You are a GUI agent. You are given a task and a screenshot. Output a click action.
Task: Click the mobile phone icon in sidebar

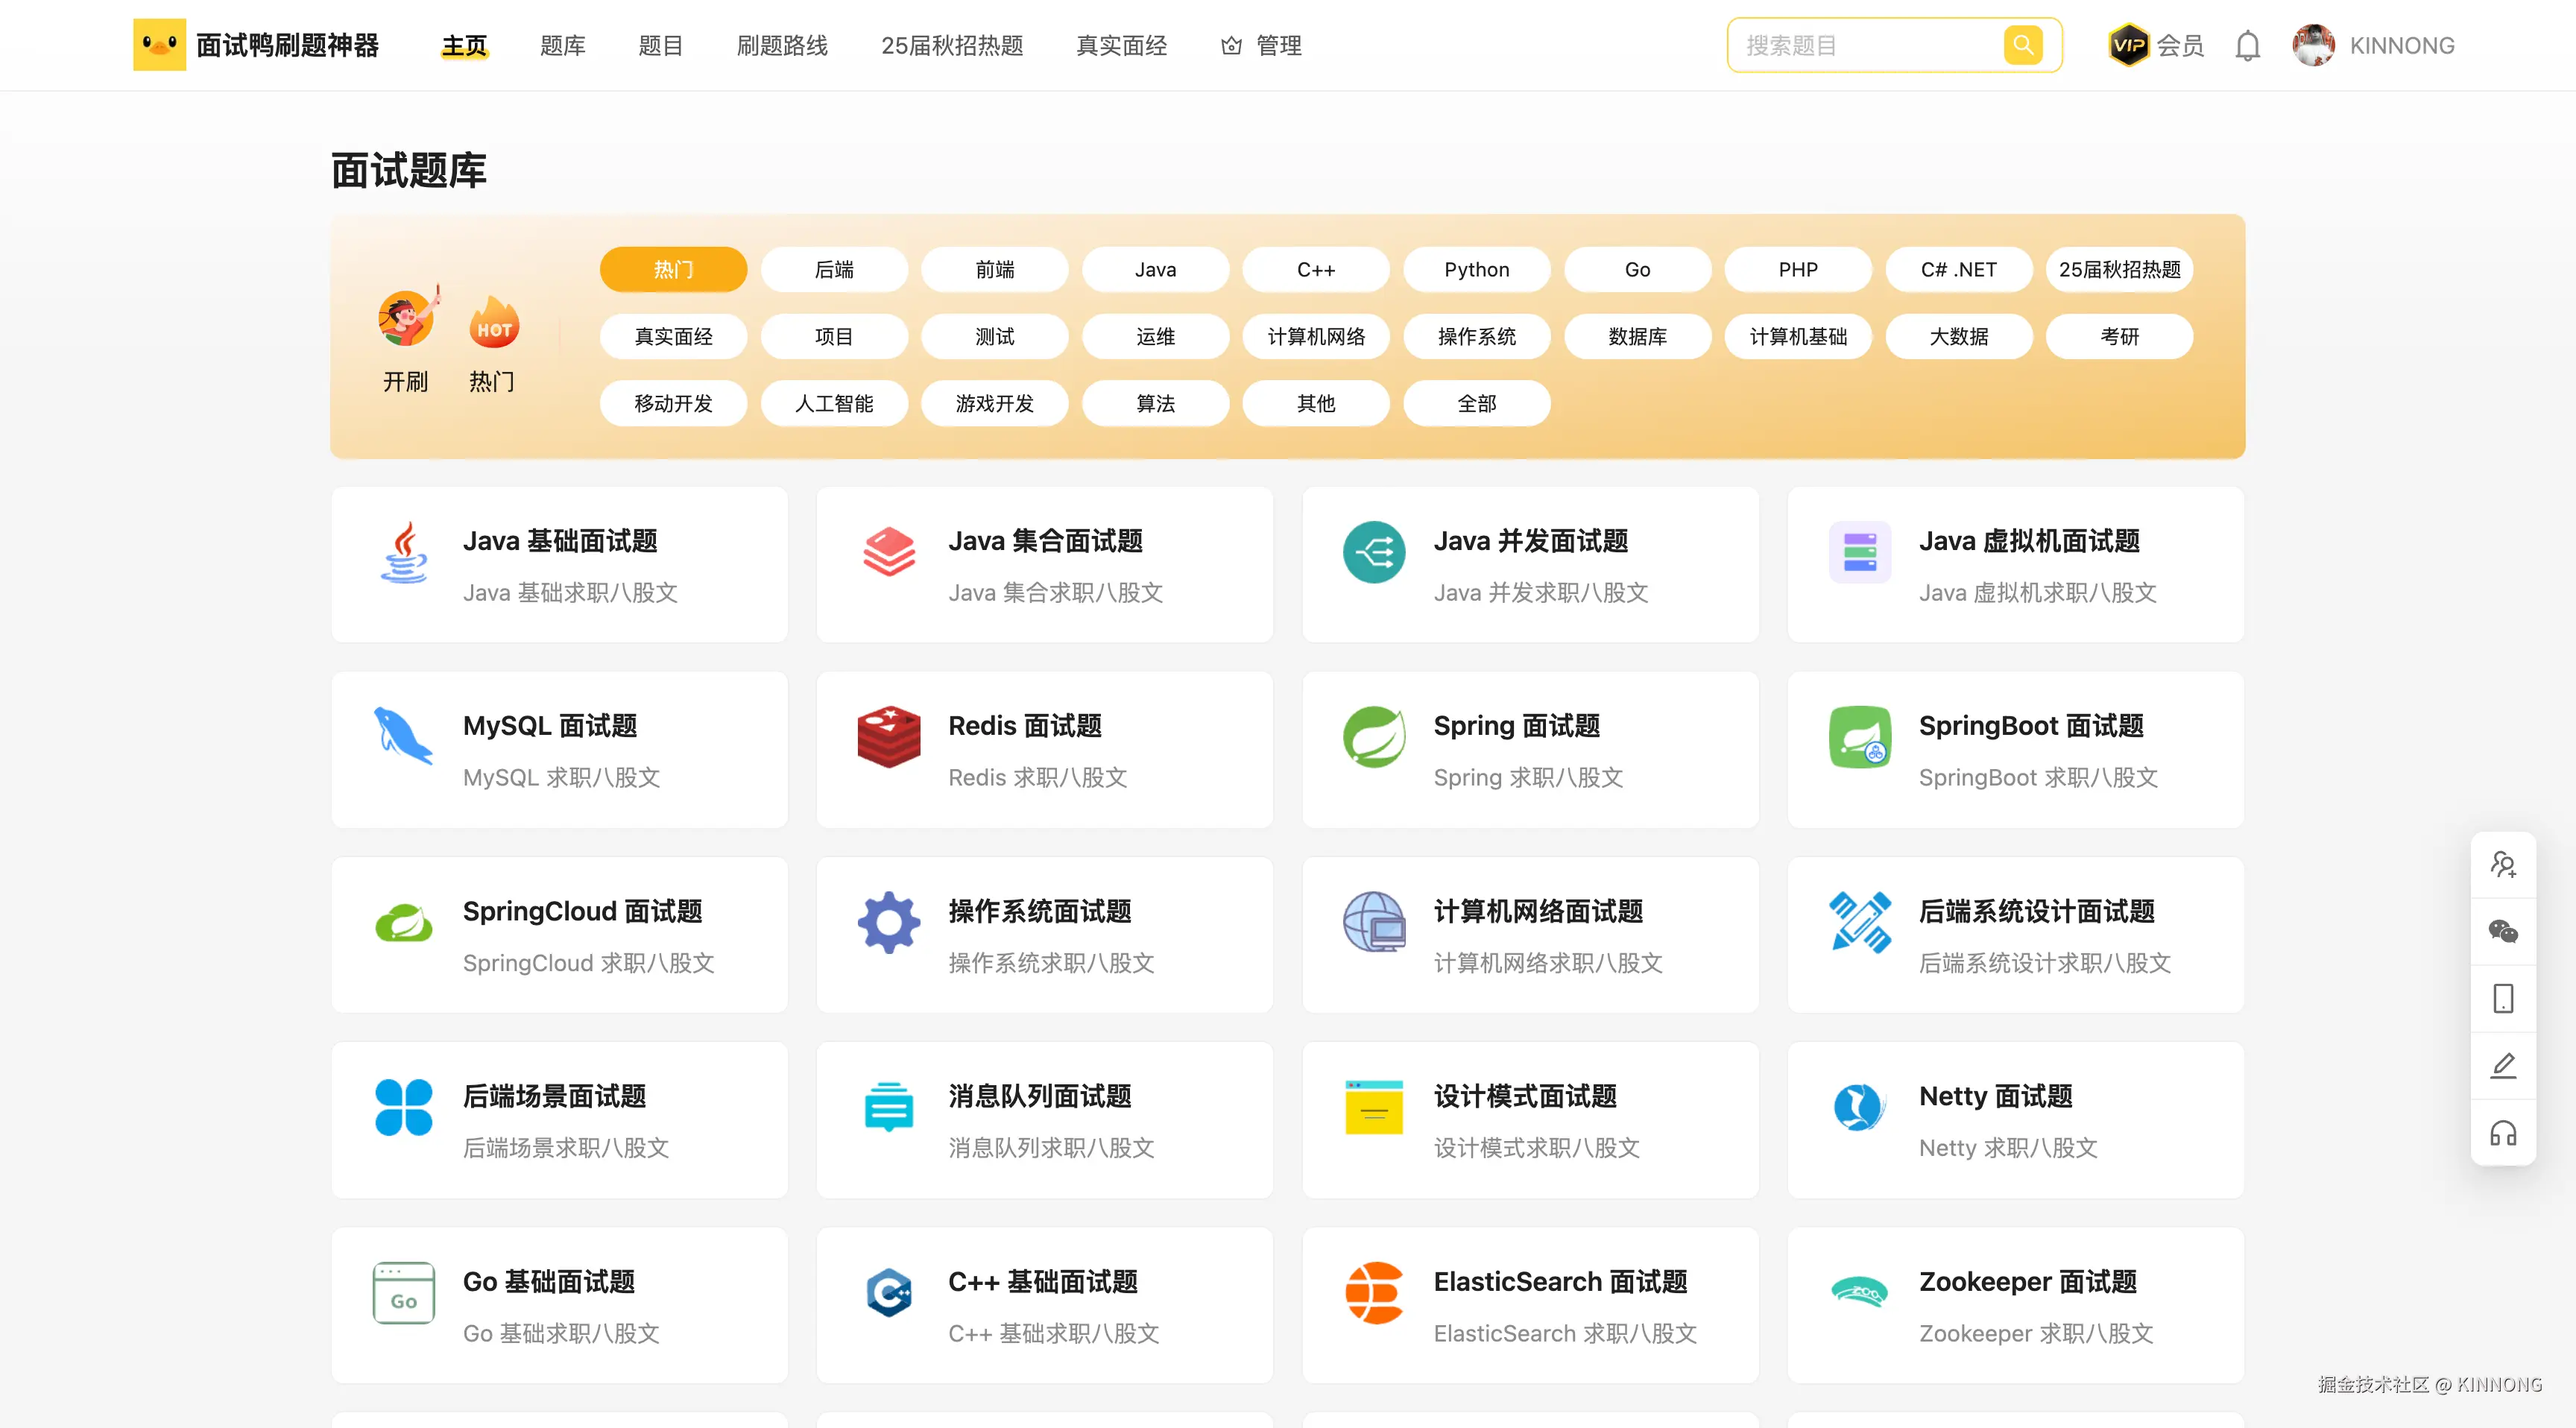(2502, 999)
